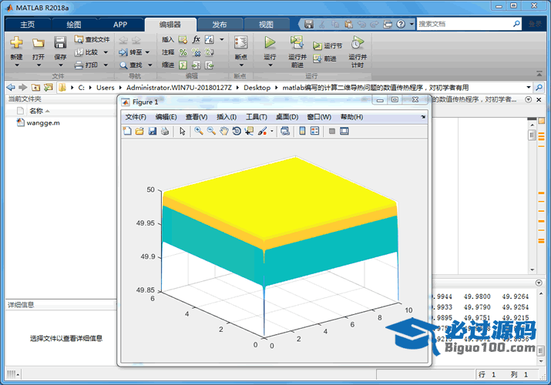Click the search documentation field
The width and height of the screenshot is (551, 385).
click(x=465, y=24)
